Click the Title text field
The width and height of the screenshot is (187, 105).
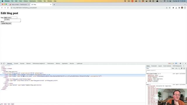pos(11,17)
